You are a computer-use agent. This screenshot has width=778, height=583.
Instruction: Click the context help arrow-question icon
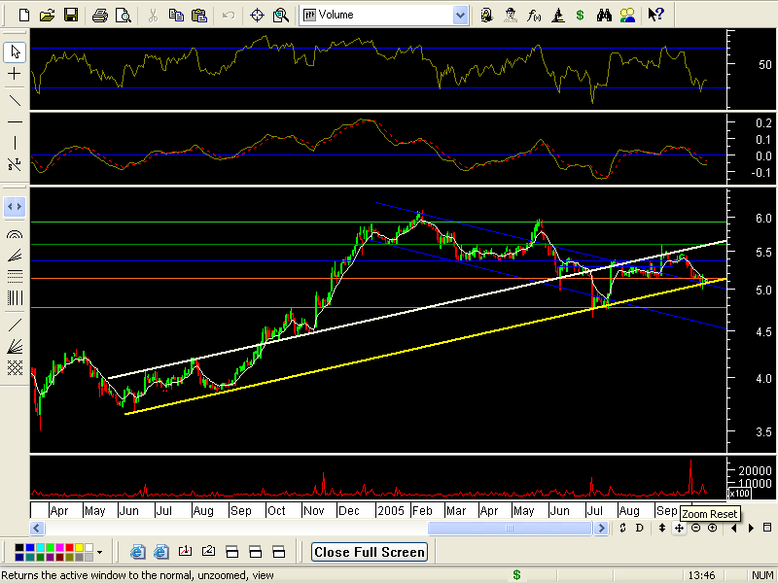tap(656, 15)
